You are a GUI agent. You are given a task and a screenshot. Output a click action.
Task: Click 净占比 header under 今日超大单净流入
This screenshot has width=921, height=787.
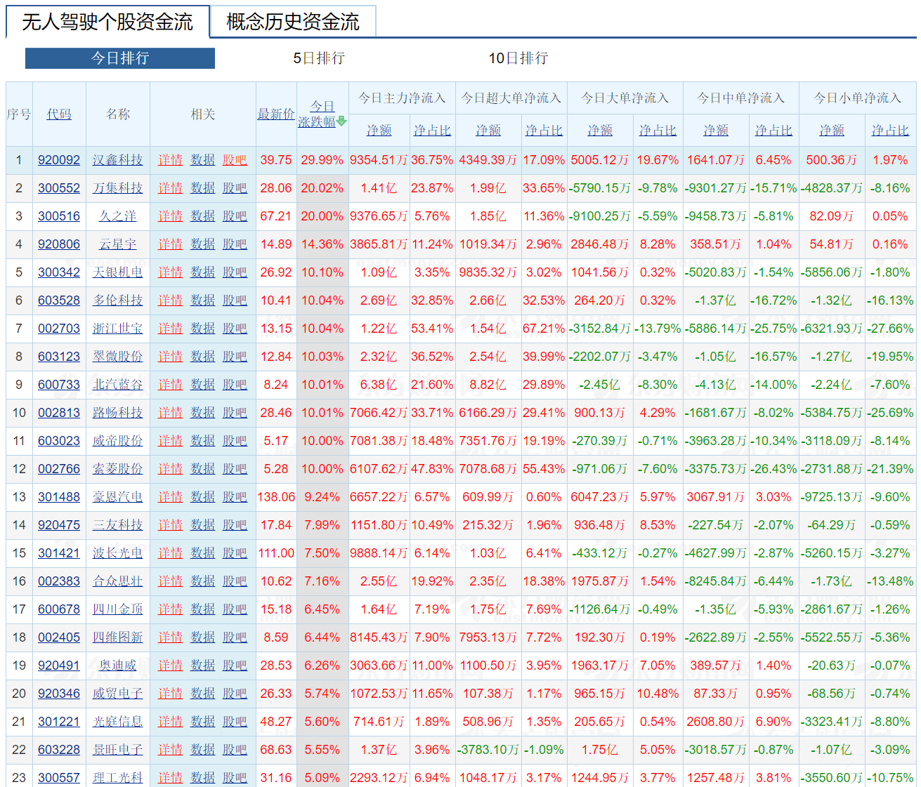(544, 130)
